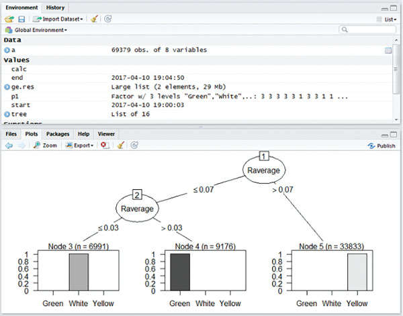Click the Publish button

point(382,146)
